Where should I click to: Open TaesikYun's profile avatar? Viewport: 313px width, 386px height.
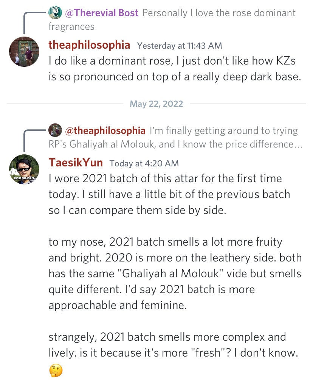tap(24, 169)
